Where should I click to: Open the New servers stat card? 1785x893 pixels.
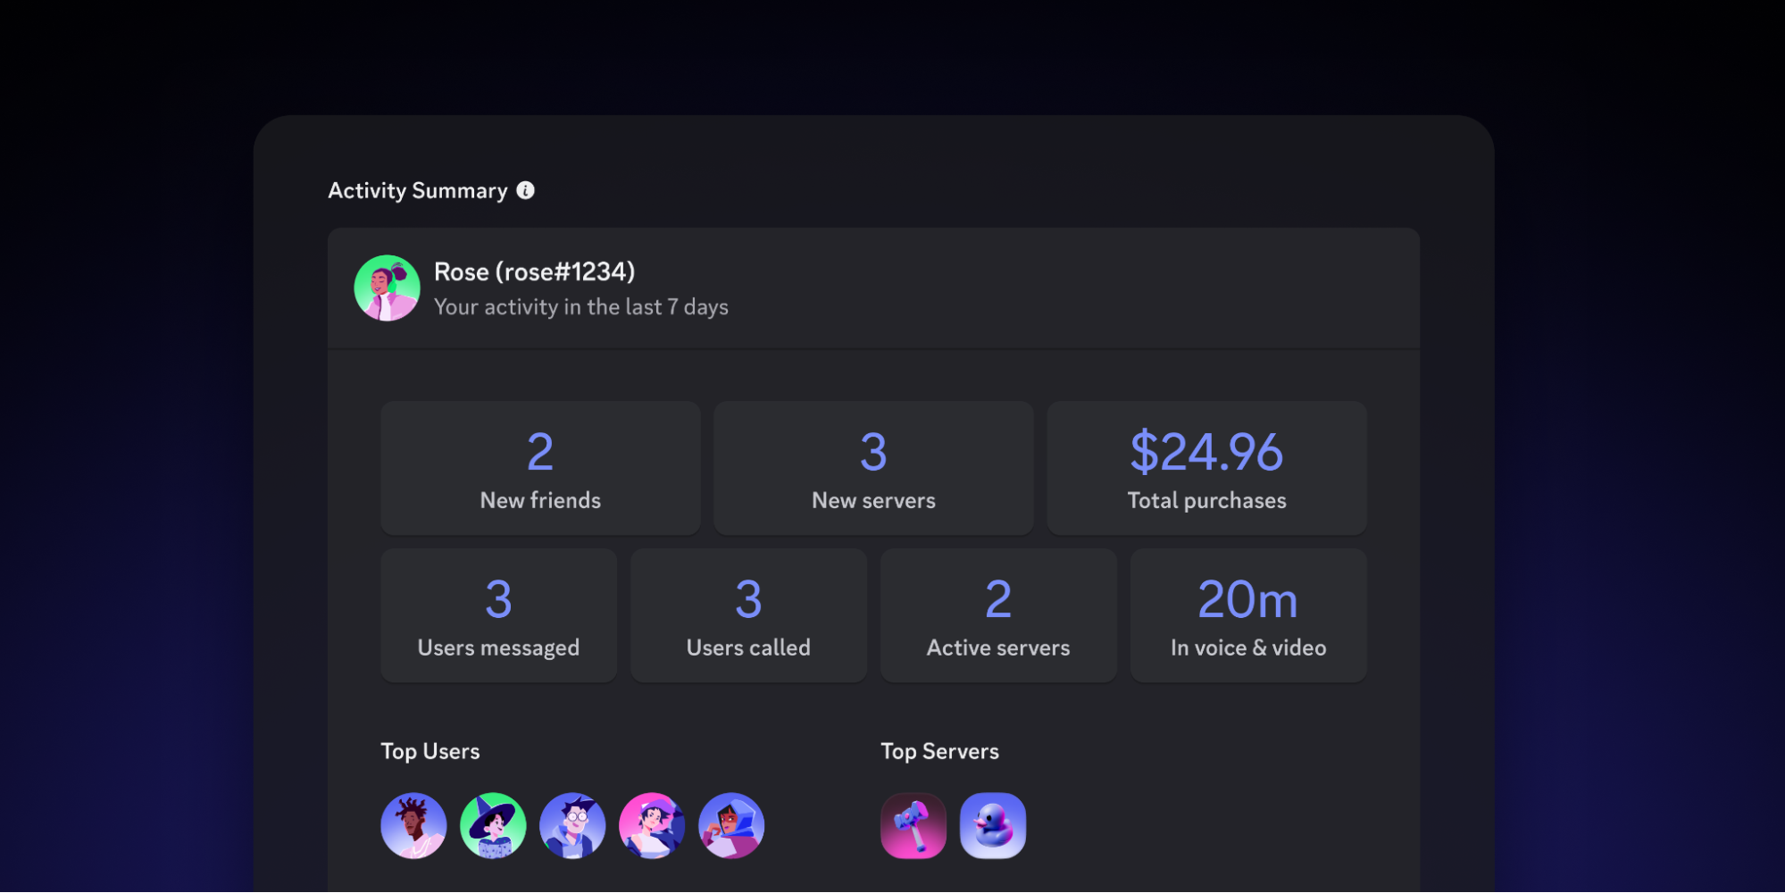tap(873, 469)
